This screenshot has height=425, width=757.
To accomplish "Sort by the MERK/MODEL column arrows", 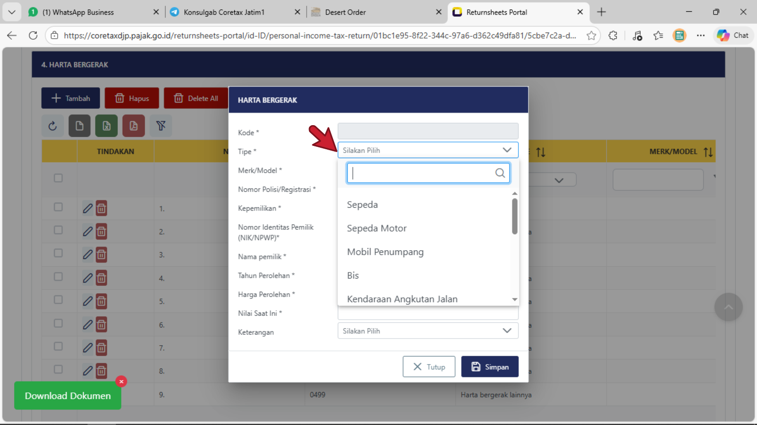I will (708, 152).
